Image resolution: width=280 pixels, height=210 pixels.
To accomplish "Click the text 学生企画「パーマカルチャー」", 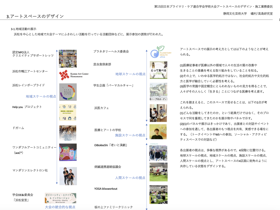I will click(113, 85).
